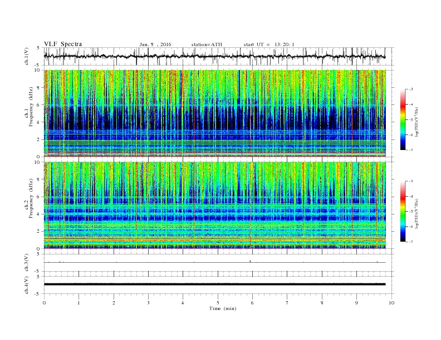Click the time axis tick label "9"

(x=356, y=303)
